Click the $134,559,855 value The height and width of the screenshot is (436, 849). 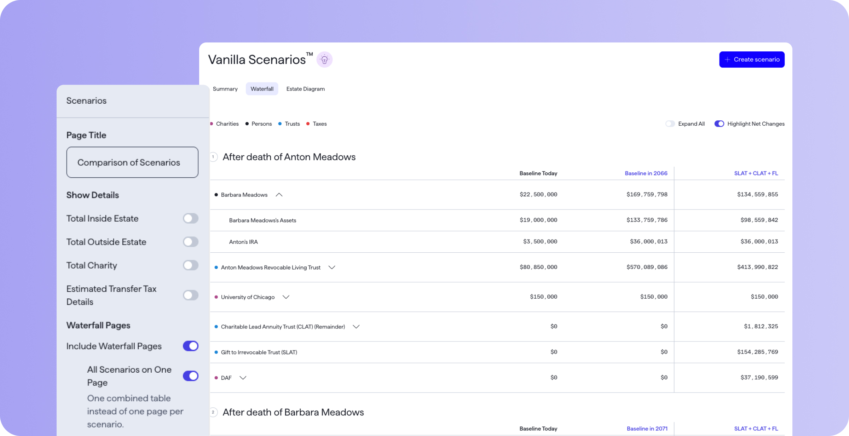(757, 195)
